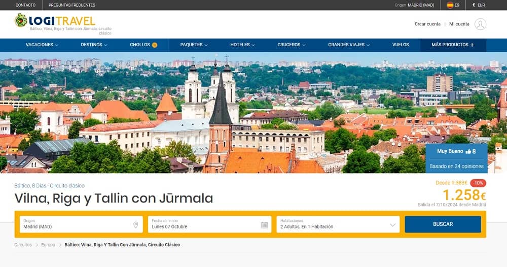Click 'Basado en 24 opiniones' text
The image size is (507, 267).
point(456,166)
